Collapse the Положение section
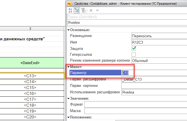 point(68,117)
